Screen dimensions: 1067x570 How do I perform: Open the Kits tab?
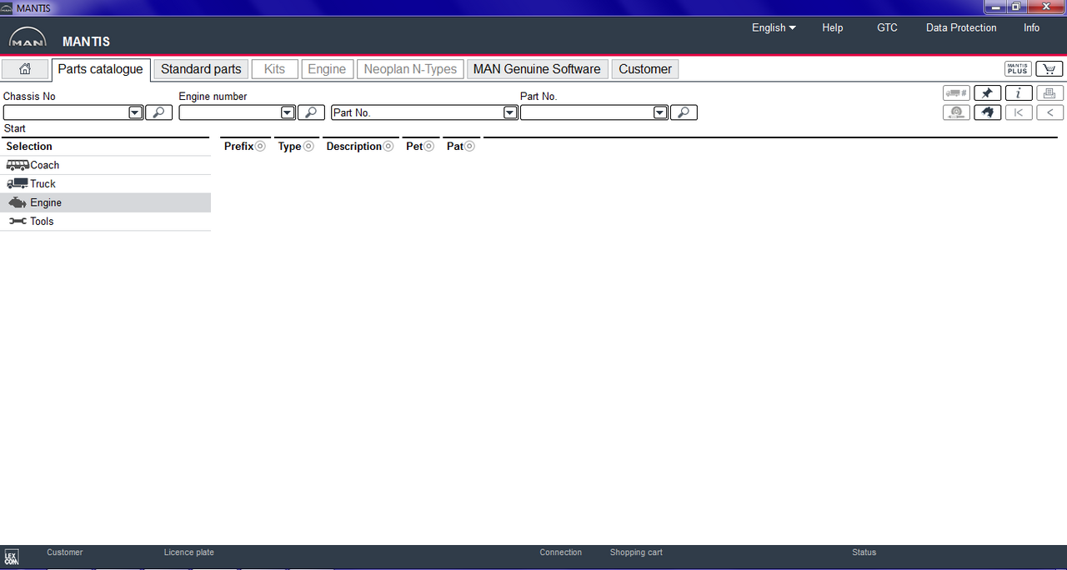click(274, 69)
